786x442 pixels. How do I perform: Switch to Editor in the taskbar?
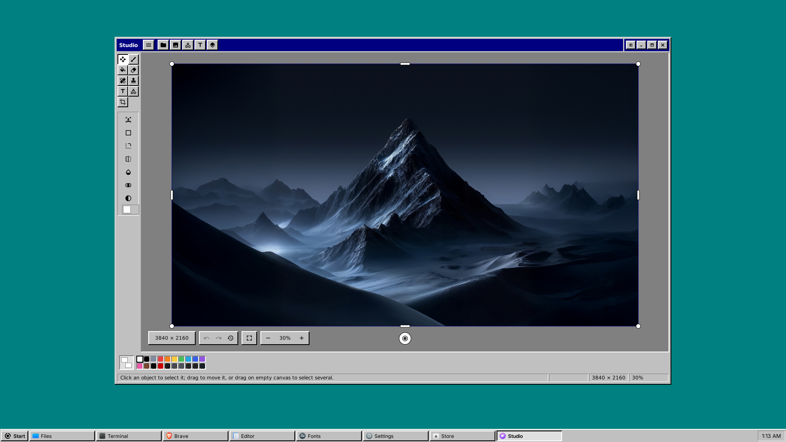click(x=262, y=436)
